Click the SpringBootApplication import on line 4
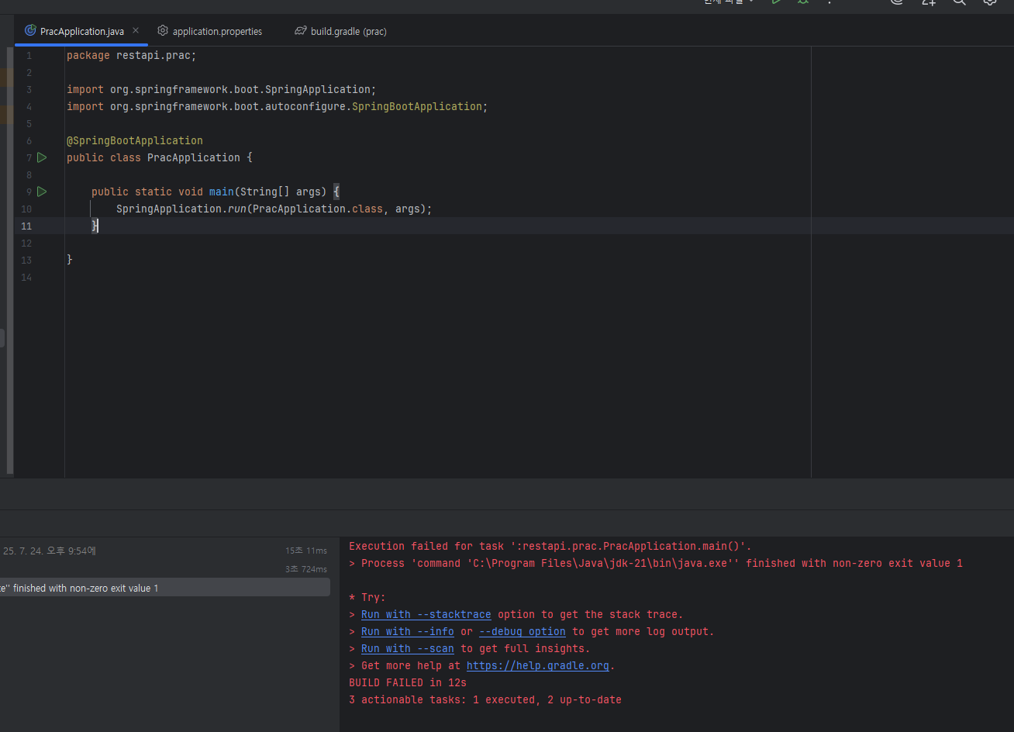Image resolution: width=1014 pixels, height=732 pixels. pos(278,106)
